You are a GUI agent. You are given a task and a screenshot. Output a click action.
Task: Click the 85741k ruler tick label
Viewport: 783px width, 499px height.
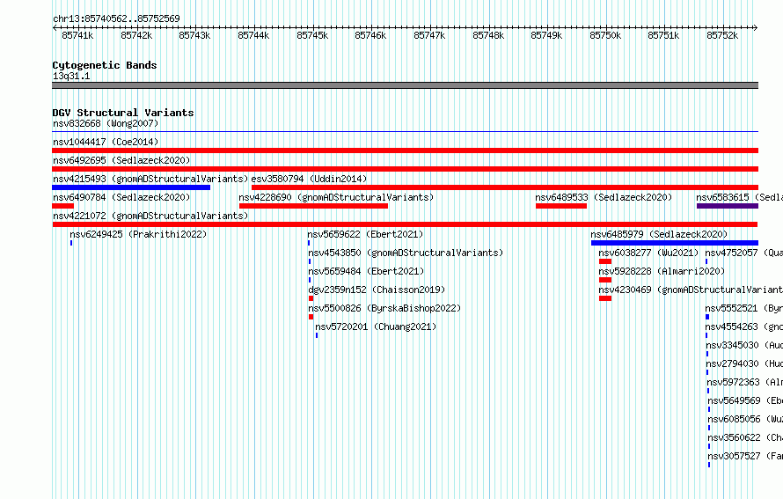click(x=77, y=35)
